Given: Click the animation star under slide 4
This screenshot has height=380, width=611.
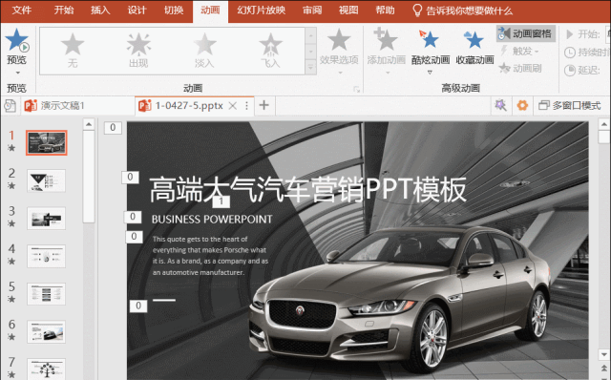Looking at the screenshot, I should [11, 261].
